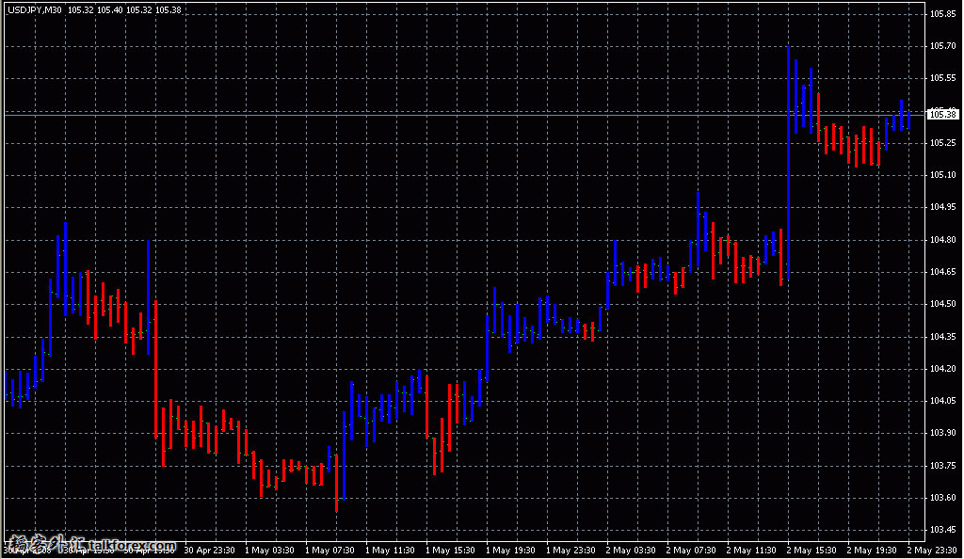964x559 pixels.
Task: Click the 1 May 11:30 time label
Action: pyautogui.click(x=390, y=551)
